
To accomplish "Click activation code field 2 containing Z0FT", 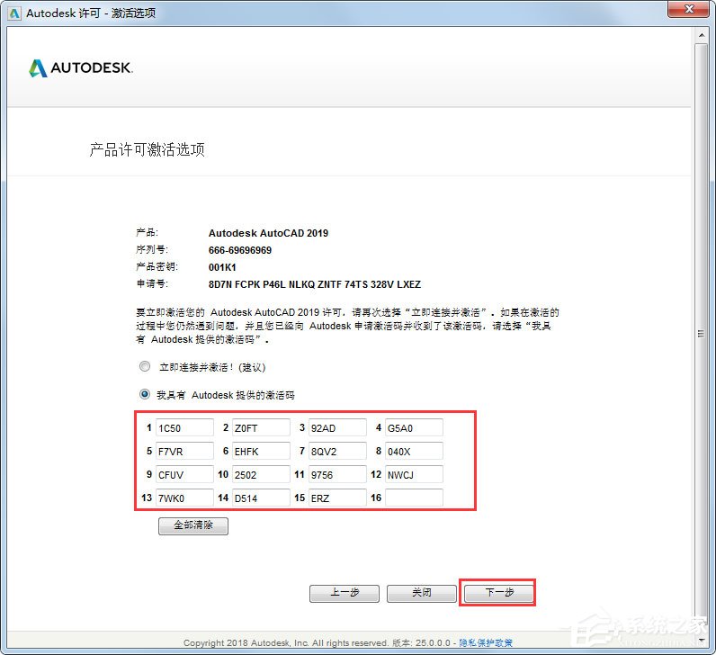I will (261, 428).
